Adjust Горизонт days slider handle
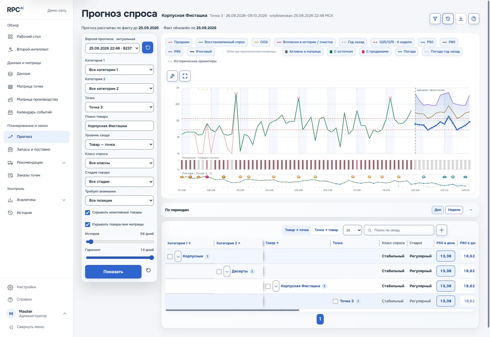490x337 pixels. (x=151, y=258)
